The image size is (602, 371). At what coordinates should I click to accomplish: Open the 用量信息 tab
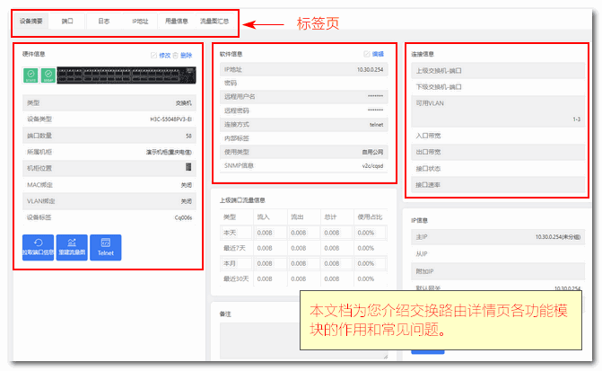(177, 22)
